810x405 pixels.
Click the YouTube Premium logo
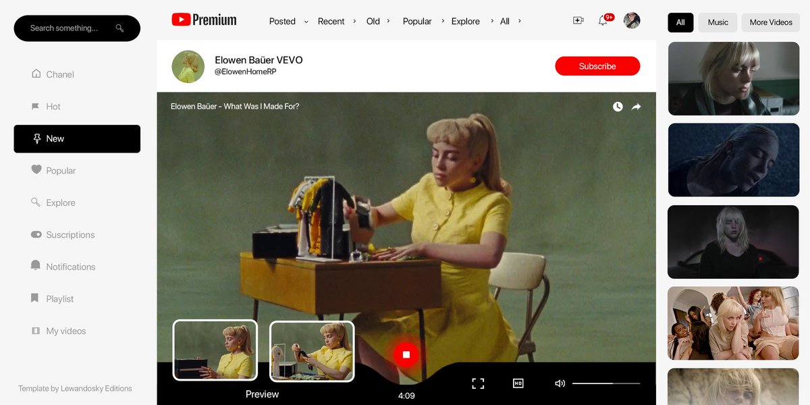tap(204, 20)
